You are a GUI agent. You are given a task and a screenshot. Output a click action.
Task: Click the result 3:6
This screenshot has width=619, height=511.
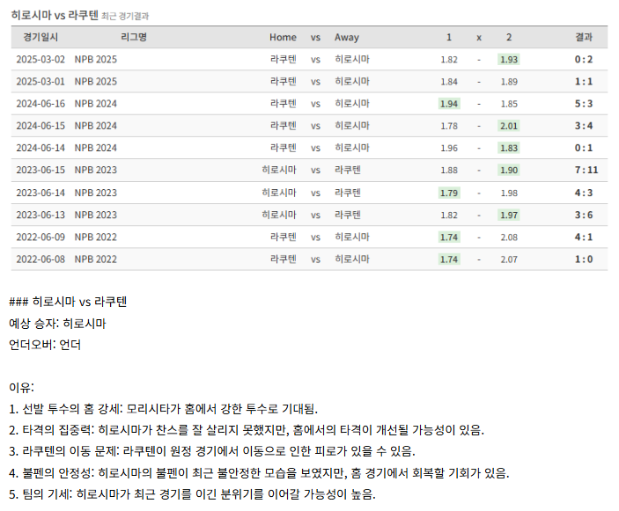[584, 215]
